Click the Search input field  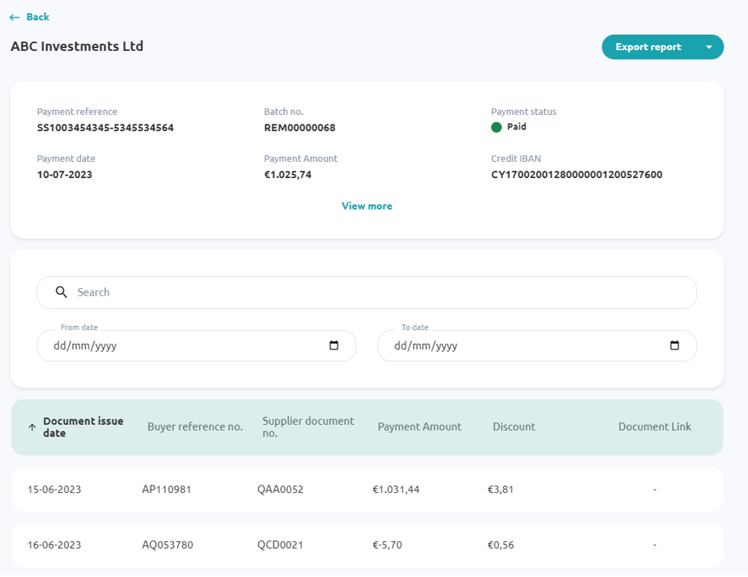(367, 292)
